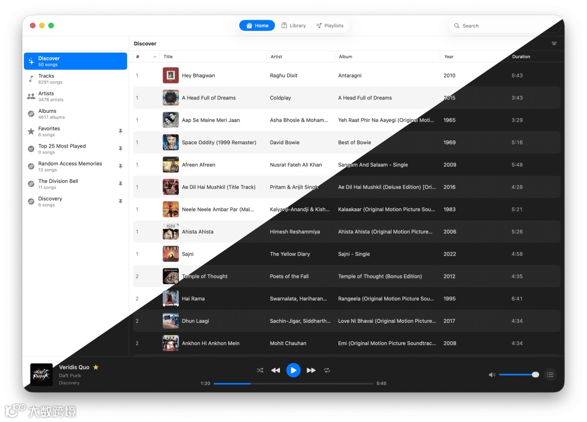Screen dimensions: 587x422
Task: Open Tracks in the sidebar
Action: coord(75,79)
